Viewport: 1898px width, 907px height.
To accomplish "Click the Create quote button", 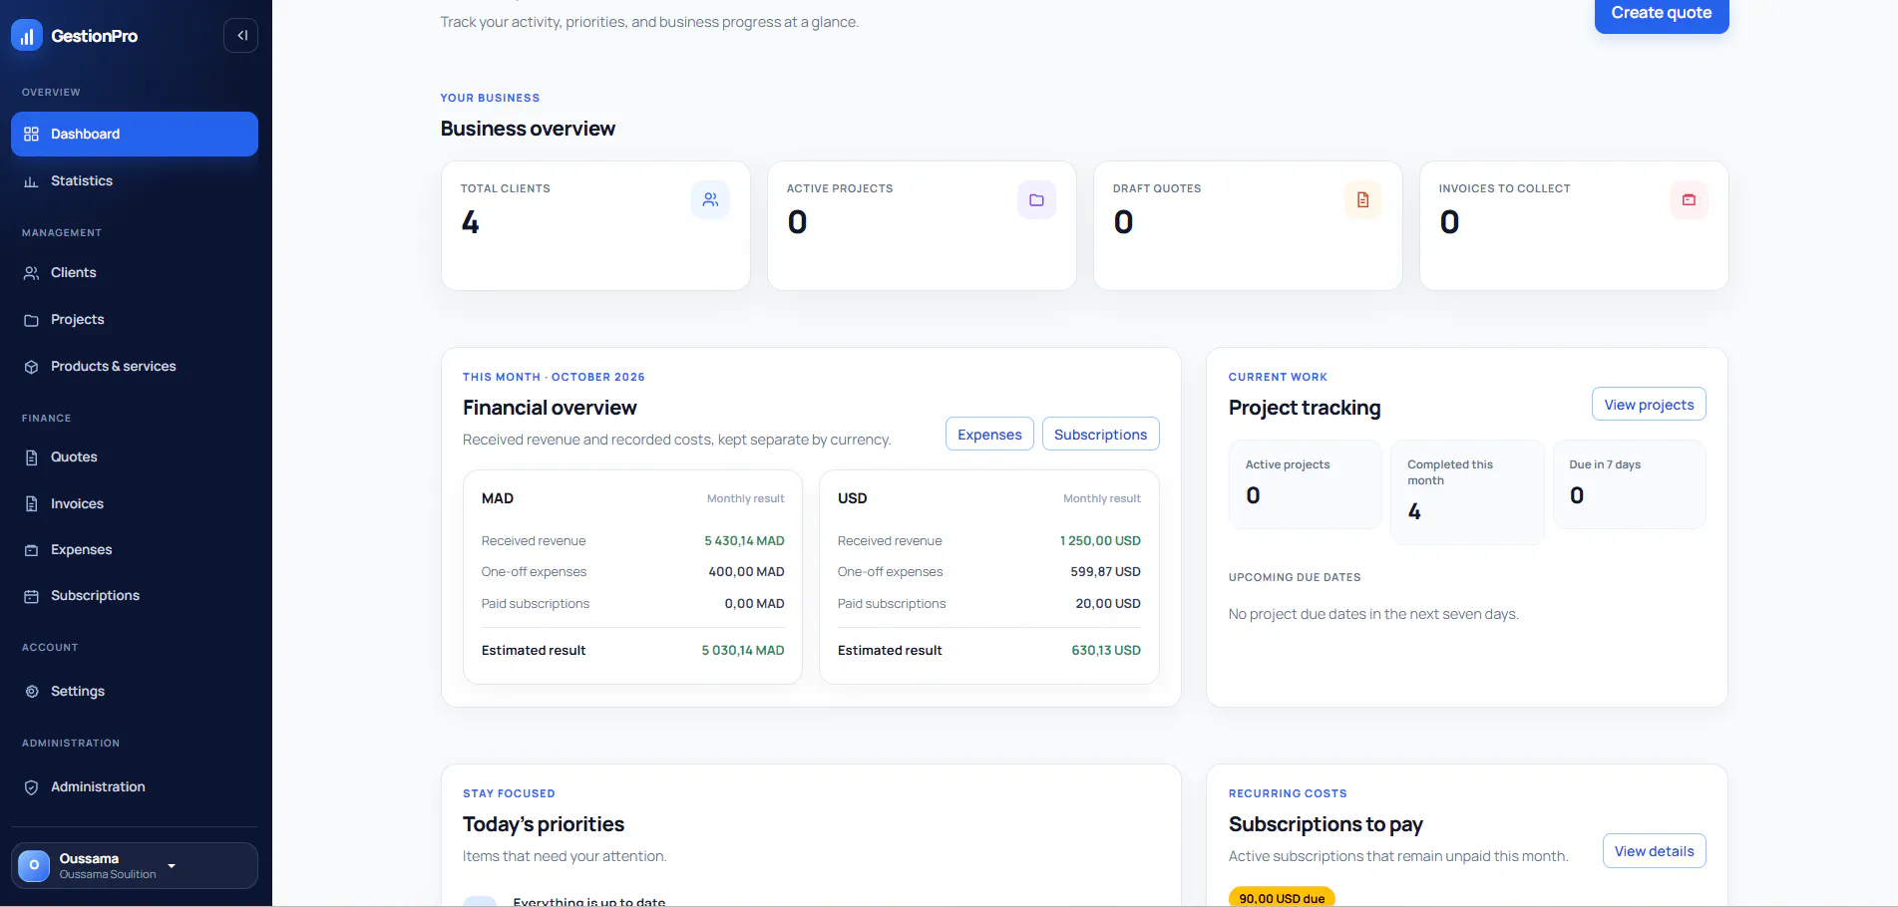I will point(1662,13).
